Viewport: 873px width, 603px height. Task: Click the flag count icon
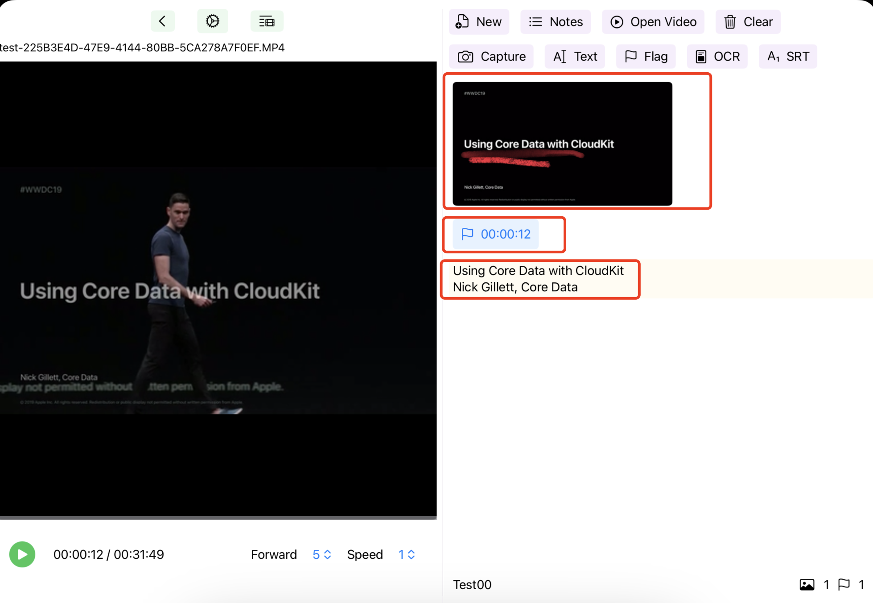coord(844,585)
